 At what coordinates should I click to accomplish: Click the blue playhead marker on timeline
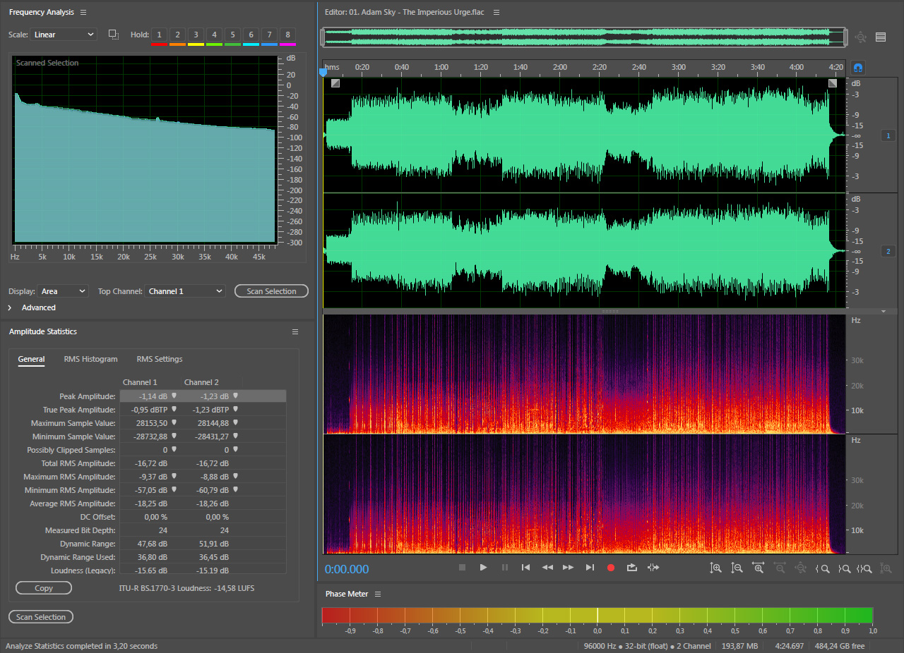coord(323,71)
